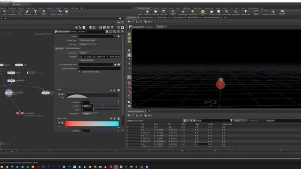
Task: Add a GI Light from the shelf
Action: pyautogui.click(x=219, y=13)
